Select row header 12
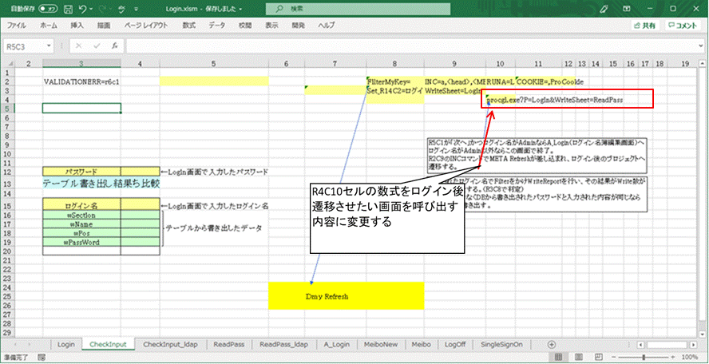Viewport: 709px width, 364px height. (x=8, y=172)
